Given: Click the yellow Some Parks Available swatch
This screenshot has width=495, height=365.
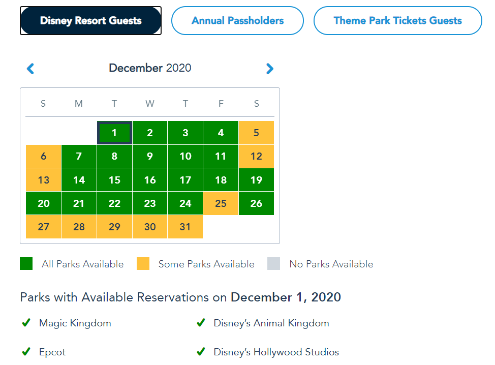Looking at the screenshot, I should [x=143, y=264].
